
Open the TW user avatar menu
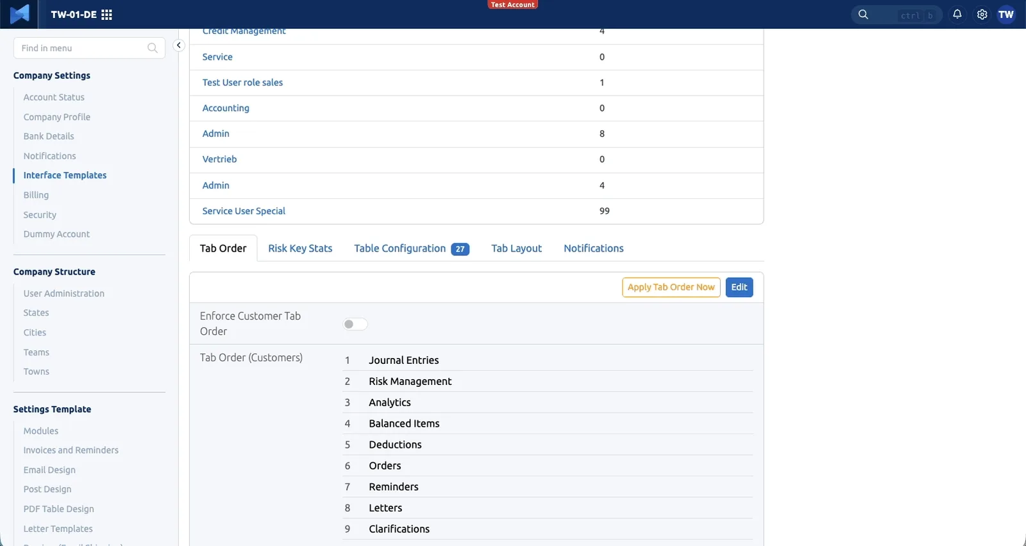pyautogui.click(x=1006, y=14)
